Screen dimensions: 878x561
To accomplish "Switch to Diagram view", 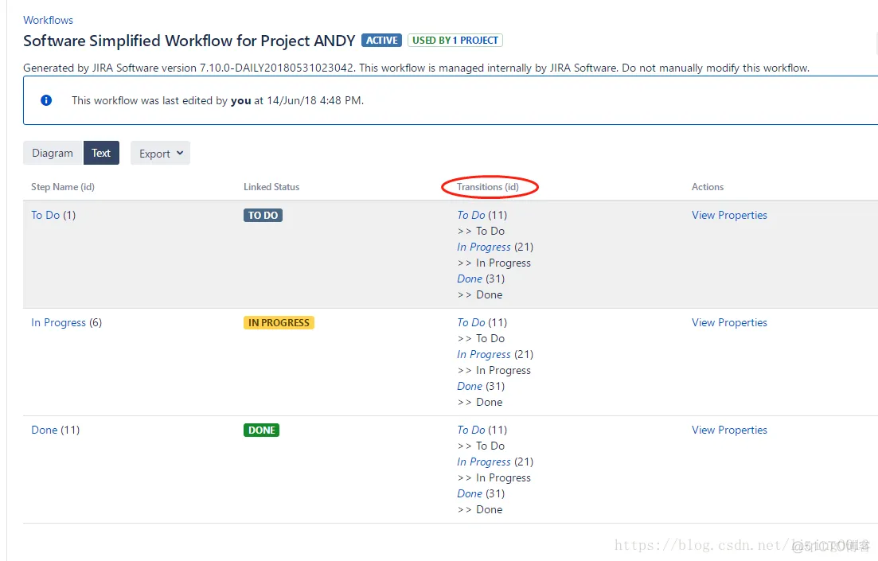I will click(53, 153).
